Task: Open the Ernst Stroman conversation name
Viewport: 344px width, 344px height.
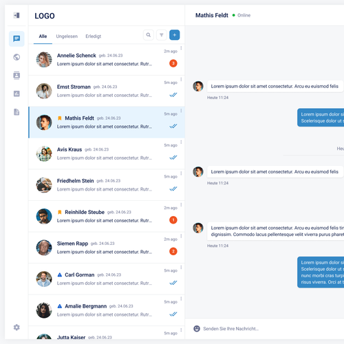Action: [x=74, y=87]
